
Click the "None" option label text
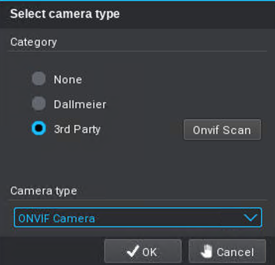68,80
